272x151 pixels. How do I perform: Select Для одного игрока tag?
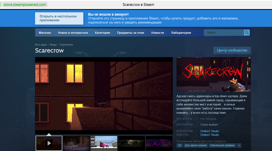195,146
